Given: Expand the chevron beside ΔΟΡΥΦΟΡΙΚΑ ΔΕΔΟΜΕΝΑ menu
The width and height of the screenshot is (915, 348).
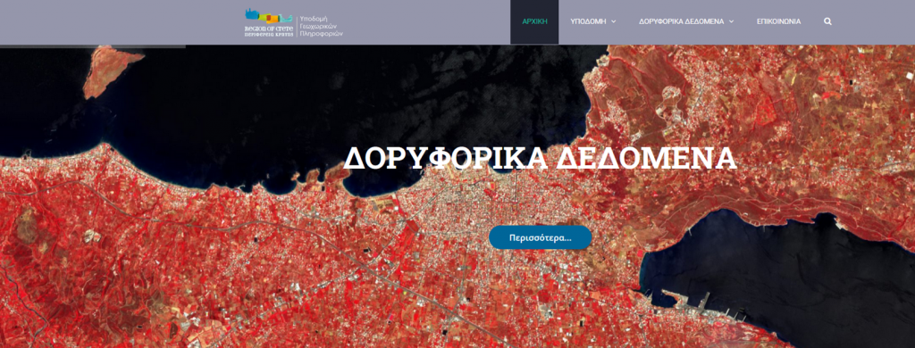Looking at the screenshot, I should 731,21.
